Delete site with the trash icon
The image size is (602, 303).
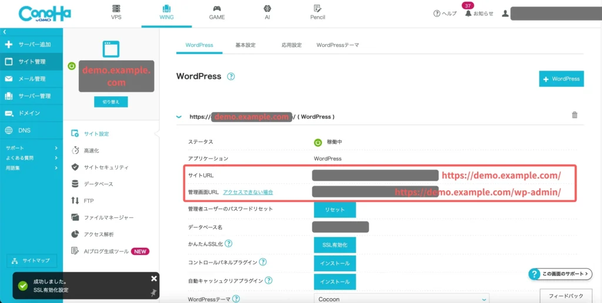[575, 115]
